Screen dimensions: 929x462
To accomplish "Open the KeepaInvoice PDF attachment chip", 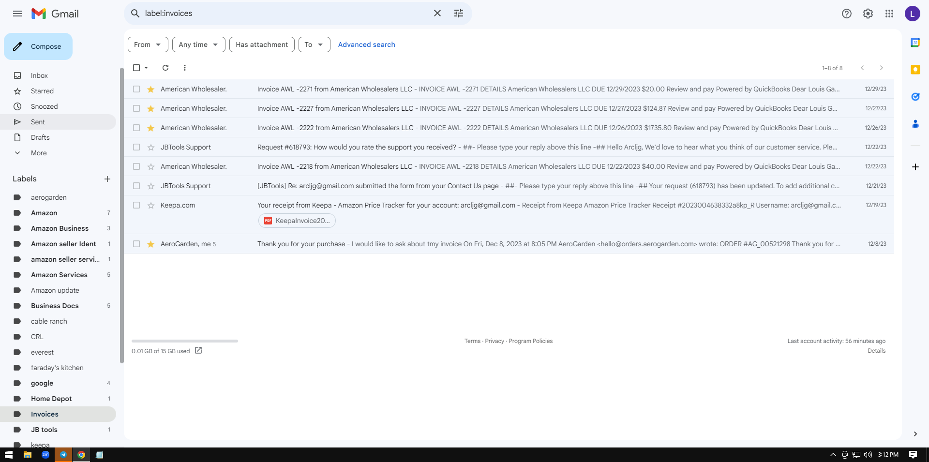I will [x=297, y=221].
